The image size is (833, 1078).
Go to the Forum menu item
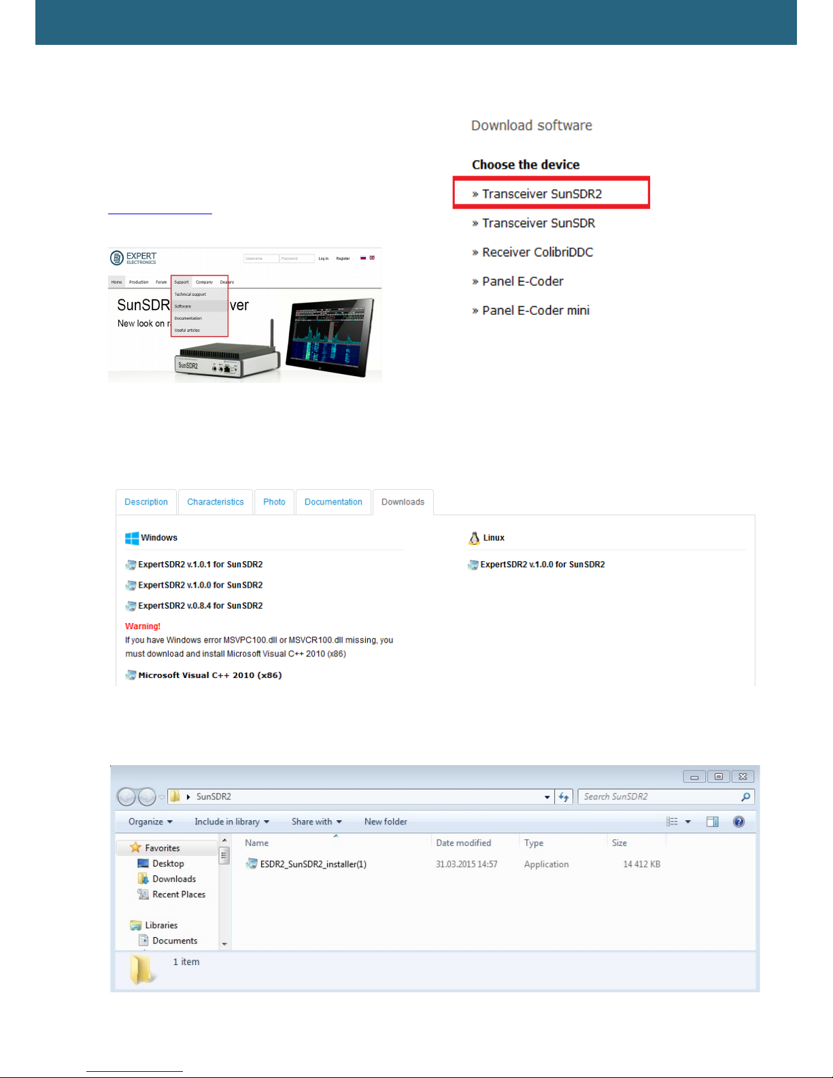[161, 282]
